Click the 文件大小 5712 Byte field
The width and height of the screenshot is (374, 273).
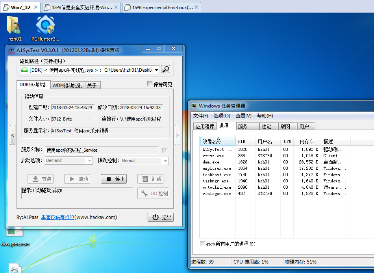pos(73,119)
